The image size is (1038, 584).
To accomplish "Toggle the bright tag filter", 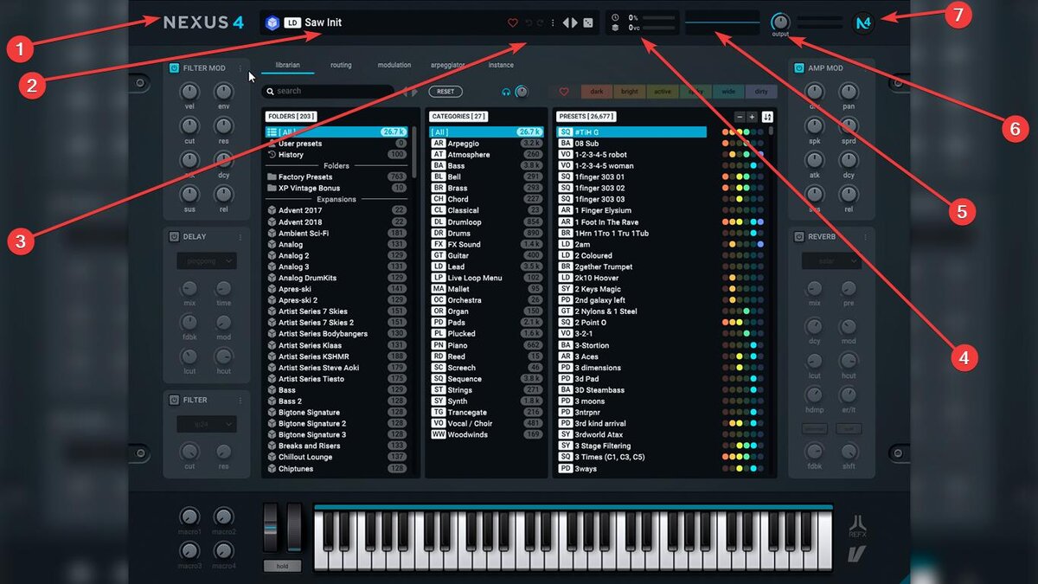I will point(629,91).
